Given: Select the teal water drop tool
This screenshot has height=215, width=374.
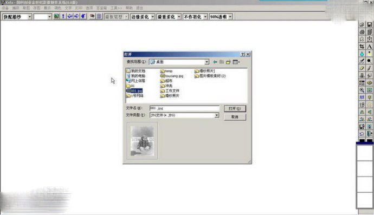Looking at the screenshot, I should [362, 54].
